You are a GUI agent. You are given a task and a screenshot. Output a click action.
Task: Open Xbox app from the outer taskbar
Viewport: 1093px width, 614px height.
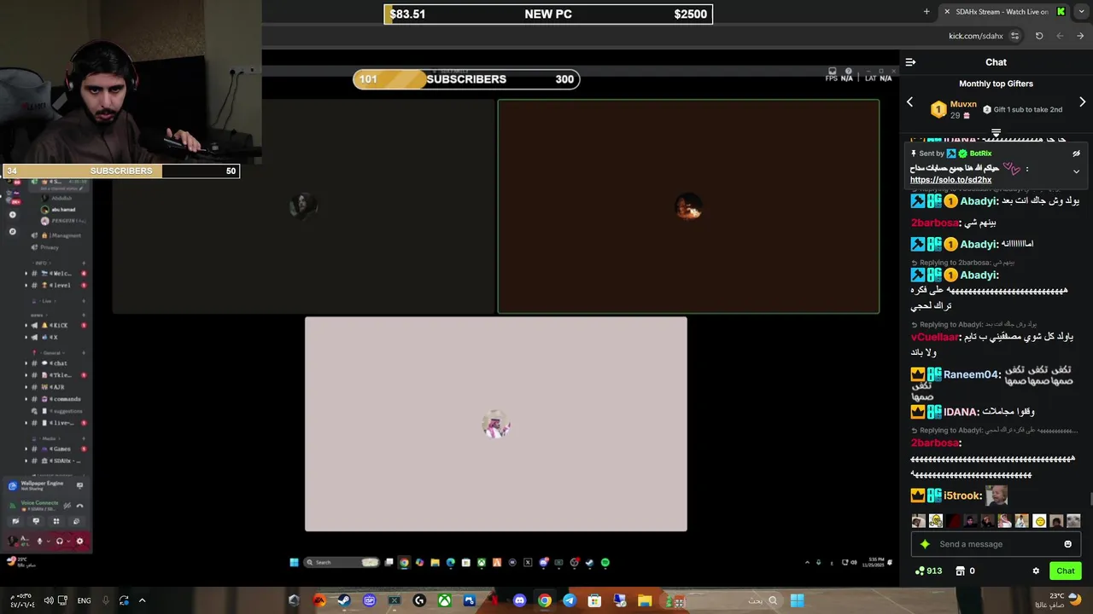coord(445,600)
